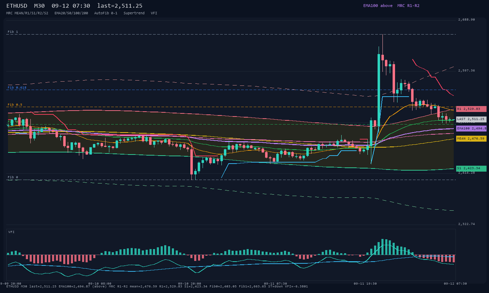The image size is (489, 293).
Task: Click the last=2,511.25 value in the title
Action: click(x=120, y=6)
